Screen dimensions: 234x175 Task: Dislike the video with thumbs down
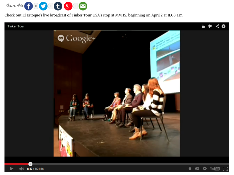click(210, 26)
